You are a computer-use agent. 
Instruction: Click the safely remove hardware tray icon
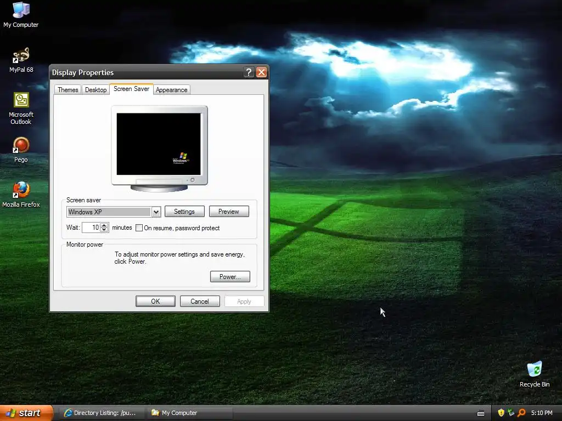pos(511,413)
